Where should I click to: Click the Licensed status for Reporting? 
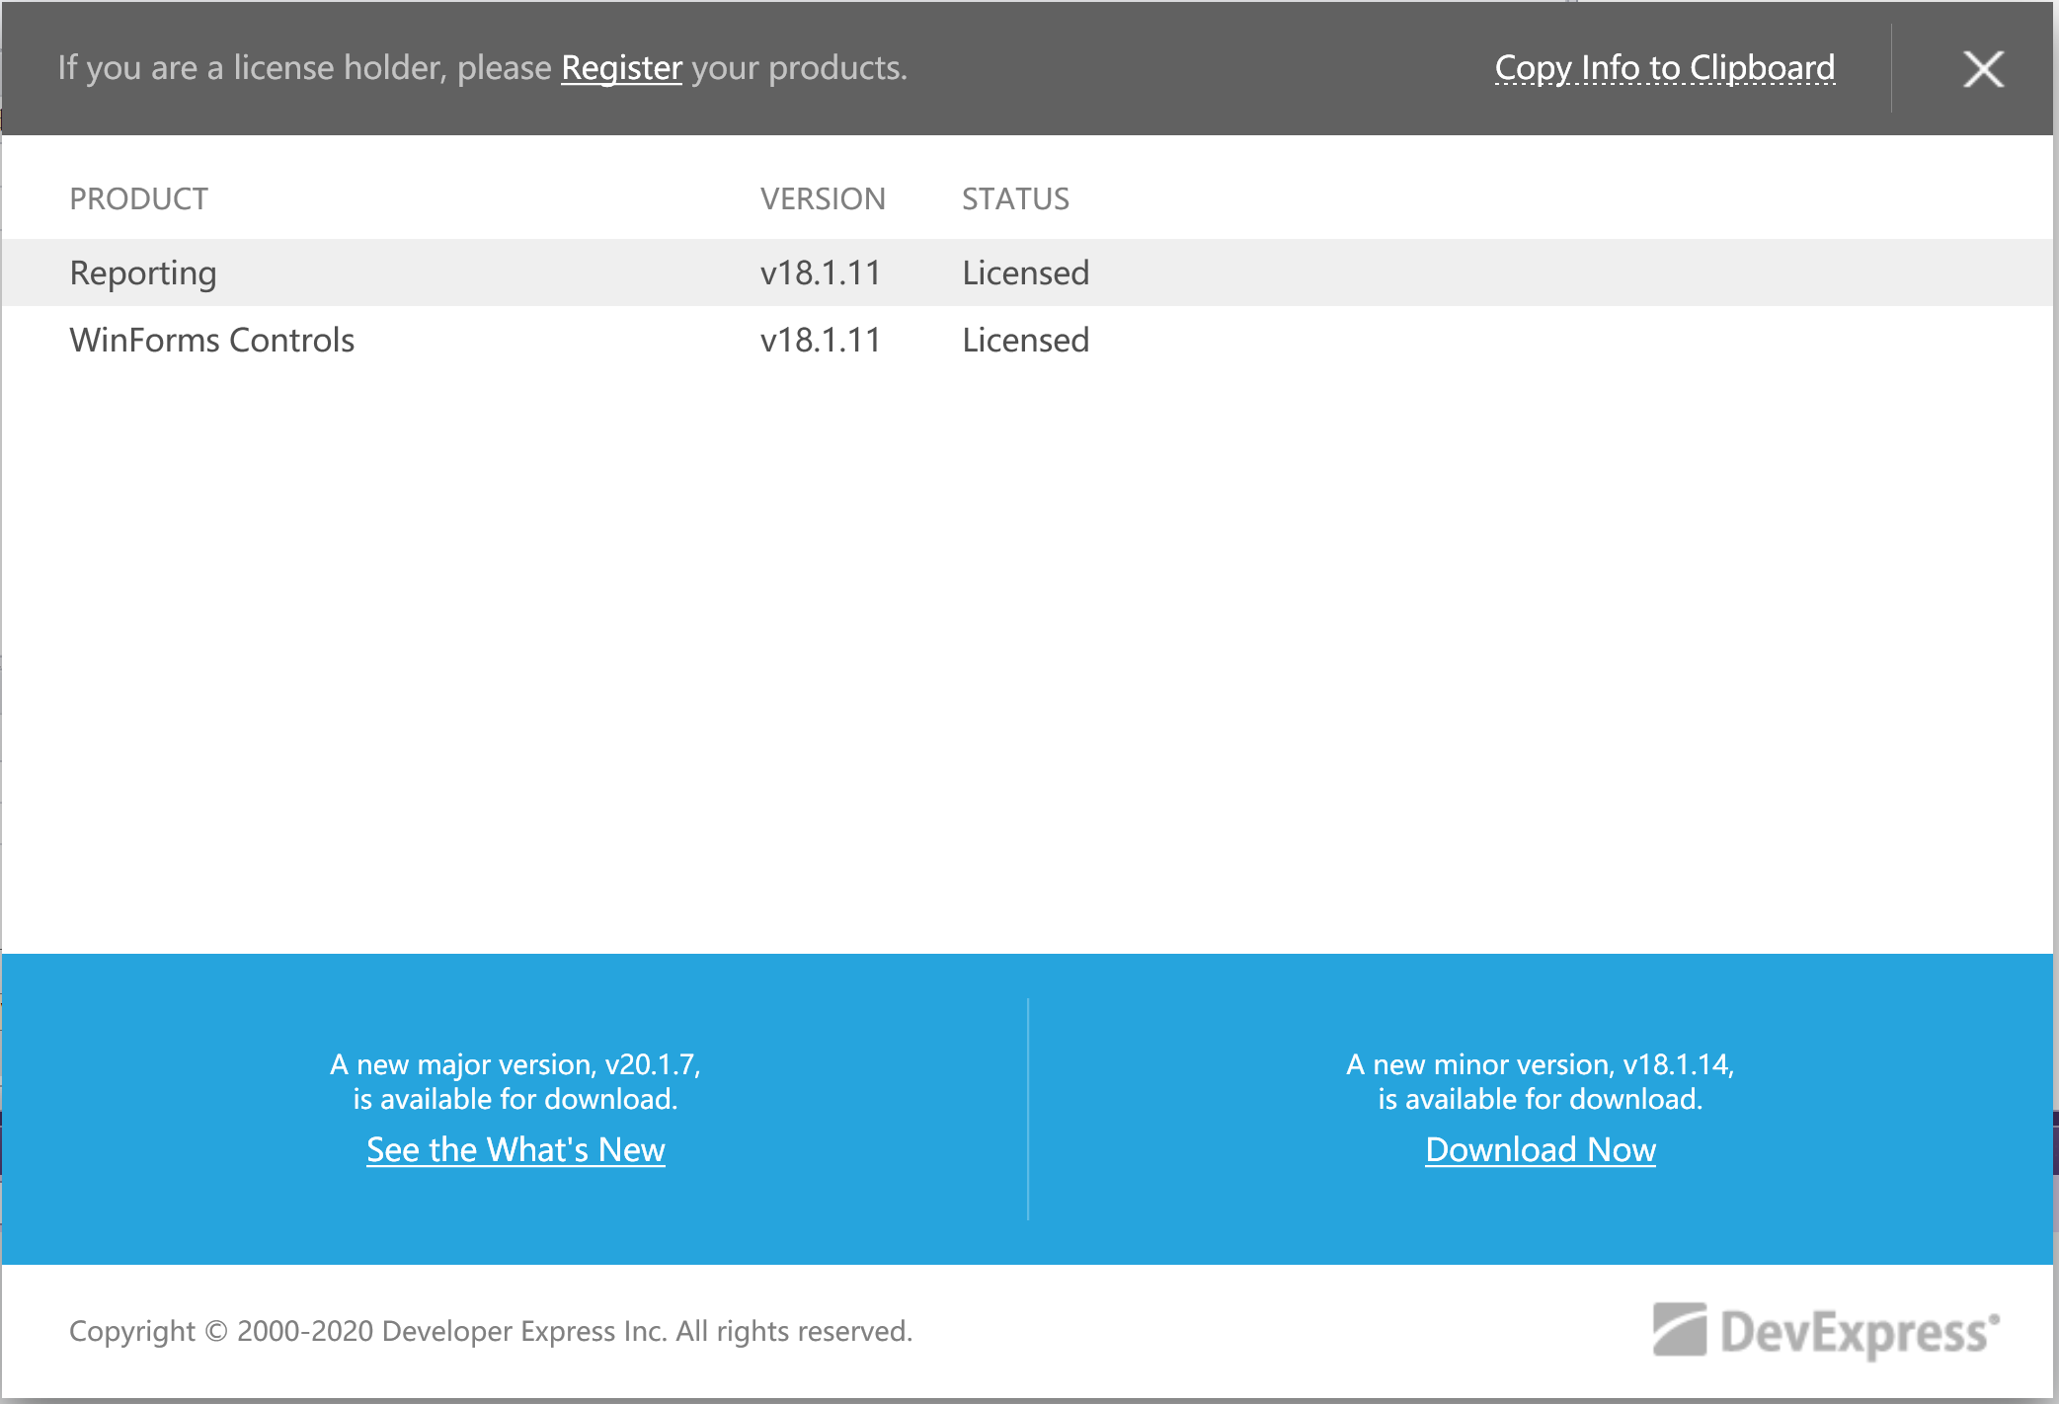coord(1025,273)
